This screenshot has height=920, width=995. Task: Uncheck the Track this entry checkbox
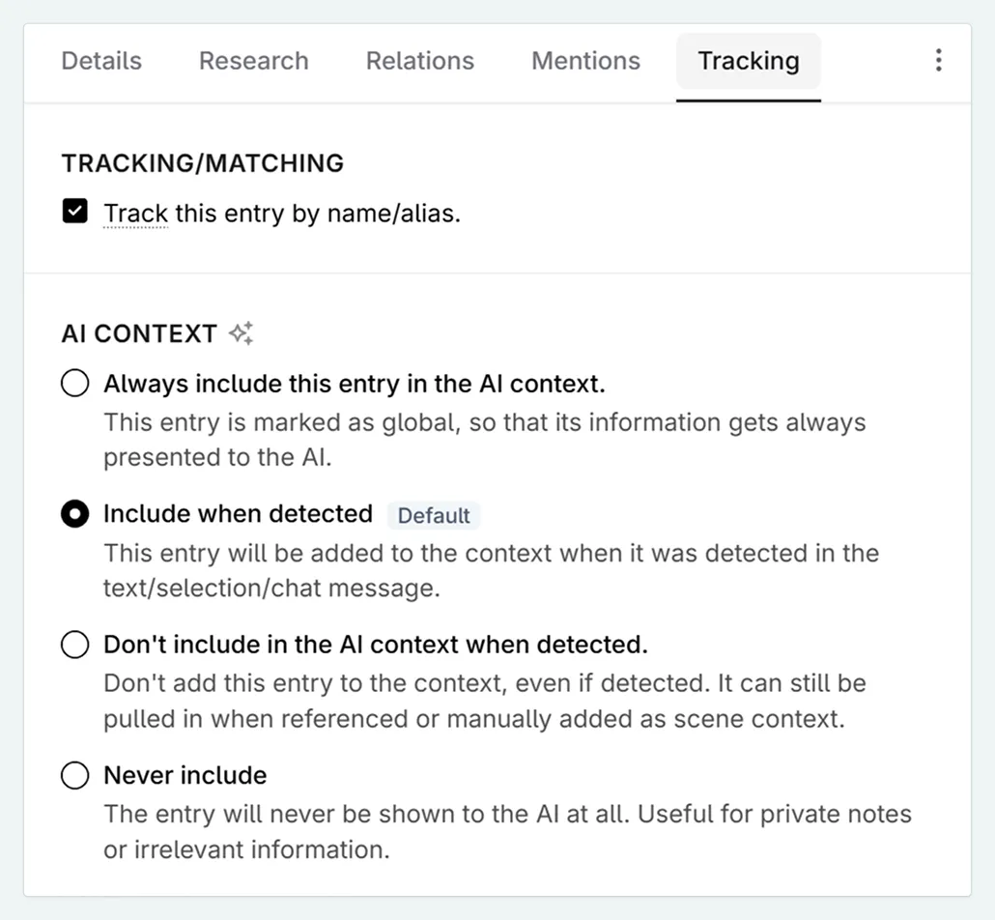pos(74,209)
